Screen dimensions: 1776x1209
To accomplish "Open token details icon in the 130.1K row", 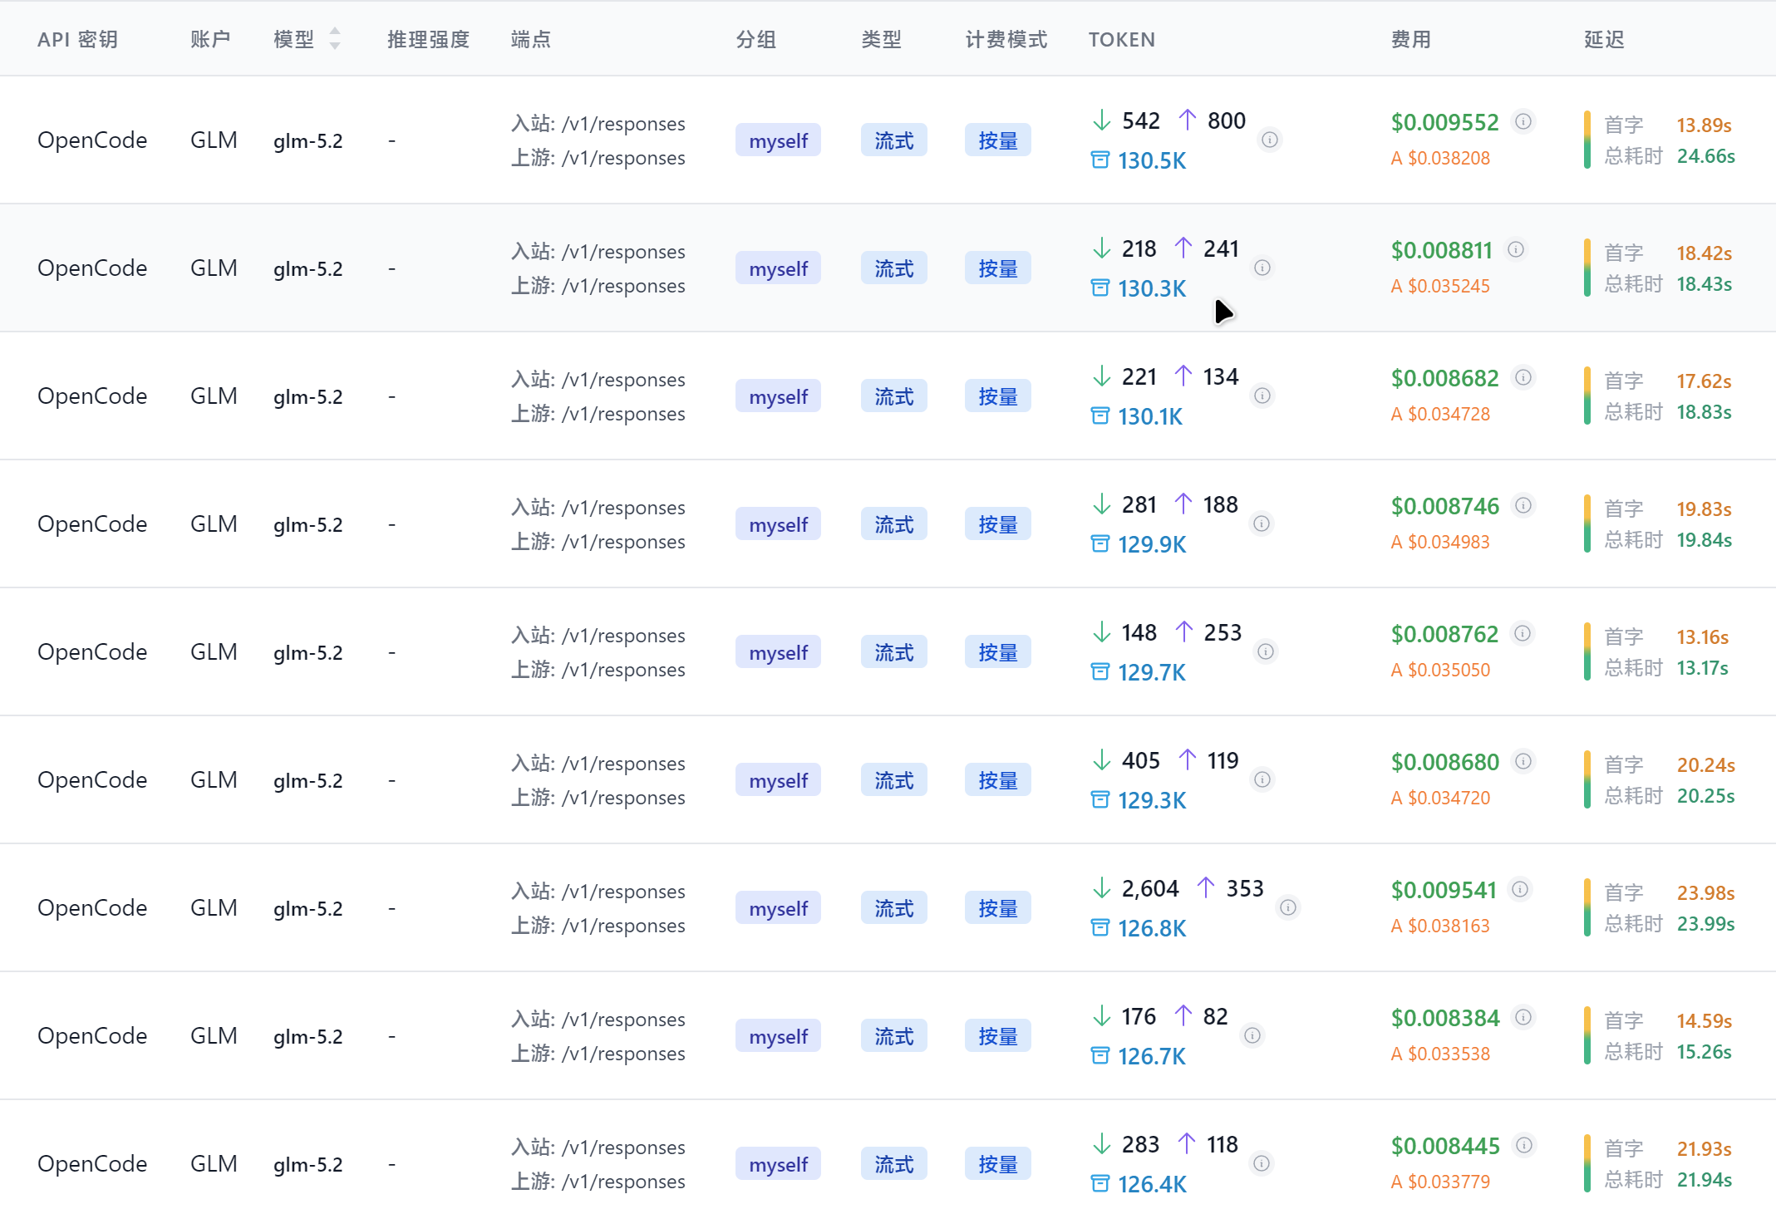I will pos(1262,396).
